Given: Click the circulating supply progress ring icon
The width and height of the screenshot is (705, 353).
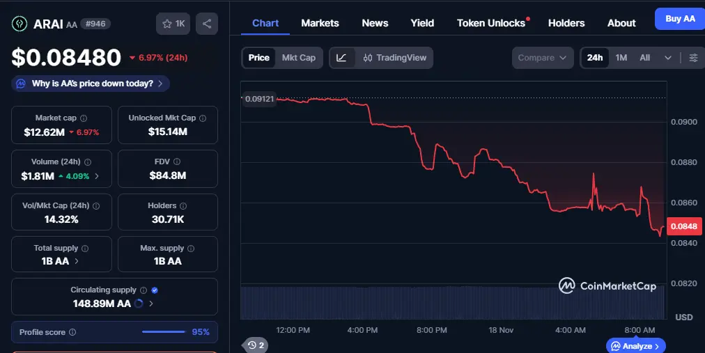Looking at the screenshot, I should [x=139, y=304].
